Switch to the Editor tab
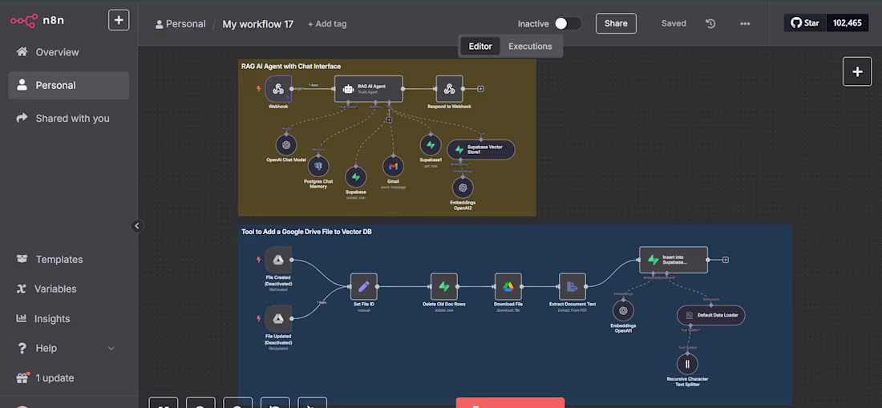The height and width of the screenshot is (408, 882). 480,46
